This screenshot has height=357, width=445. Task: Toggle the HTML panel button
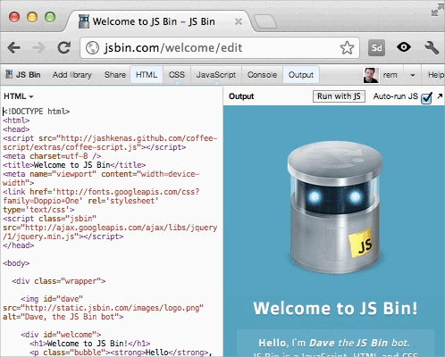(147, 75)
